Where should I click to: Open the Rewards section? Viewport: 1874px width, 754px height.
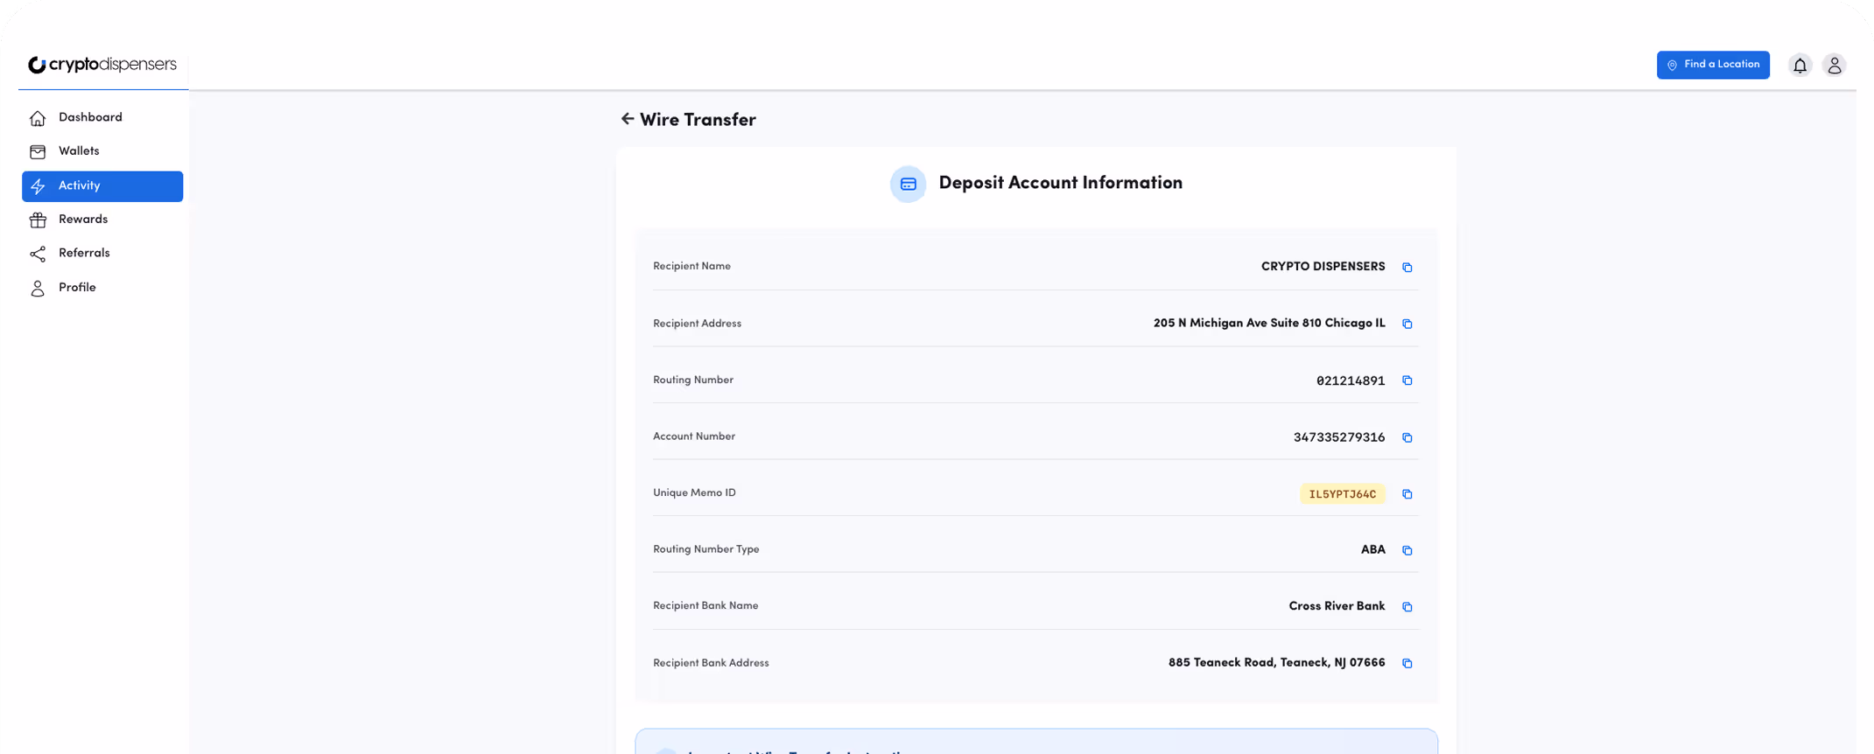click(x=102, y=220)
